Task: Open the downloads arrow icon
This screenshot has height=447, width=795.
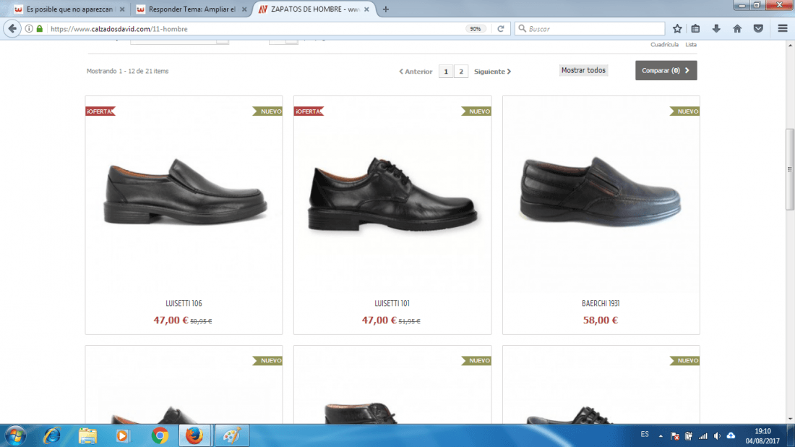Action: (716, 29)
